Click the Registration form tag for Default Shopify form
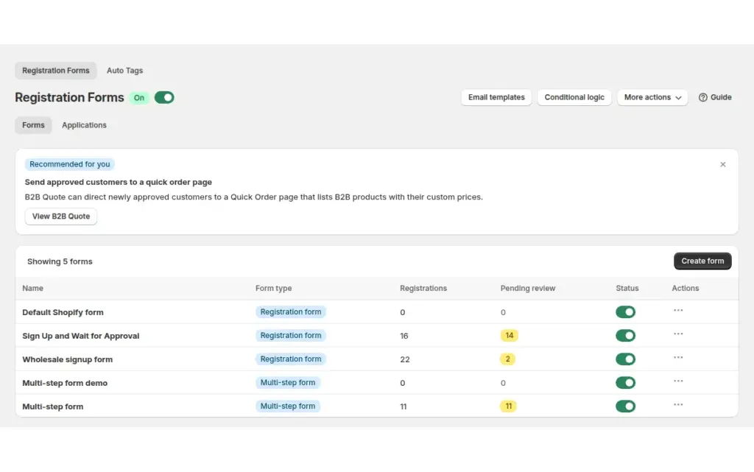 [x=290, y=312]
